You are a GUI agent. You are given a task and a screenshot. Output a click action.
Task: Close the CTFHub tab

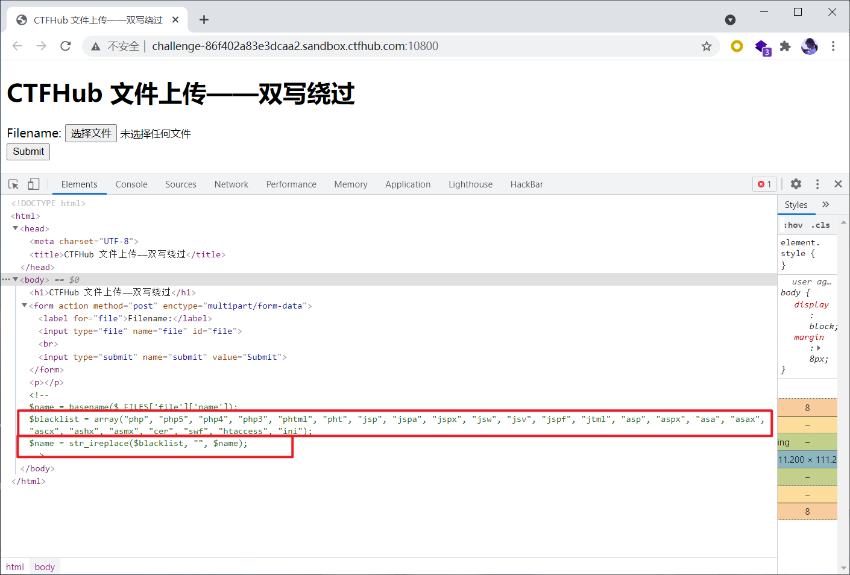[175, 20]
